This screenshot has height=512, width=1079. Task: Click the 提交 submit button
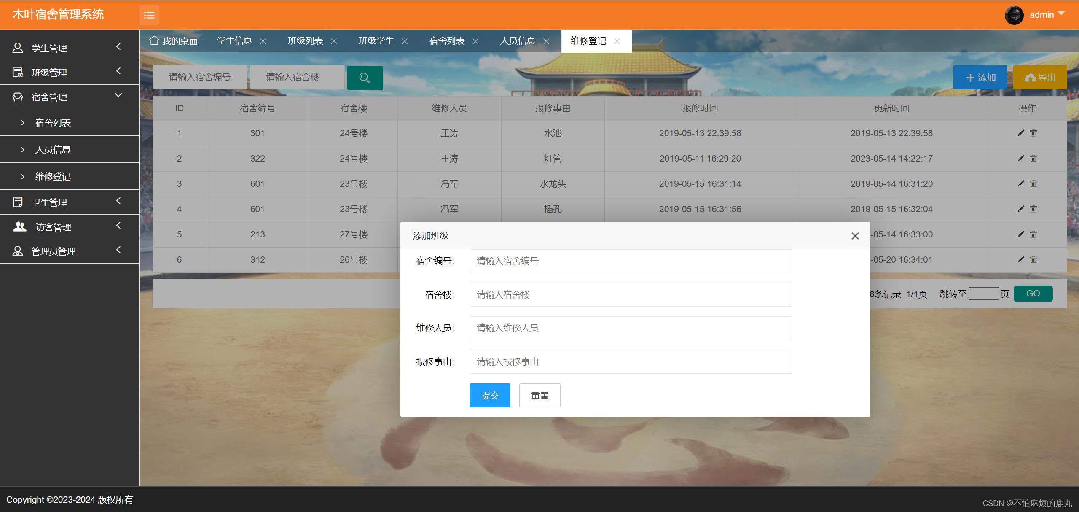(x=489, y=395)
